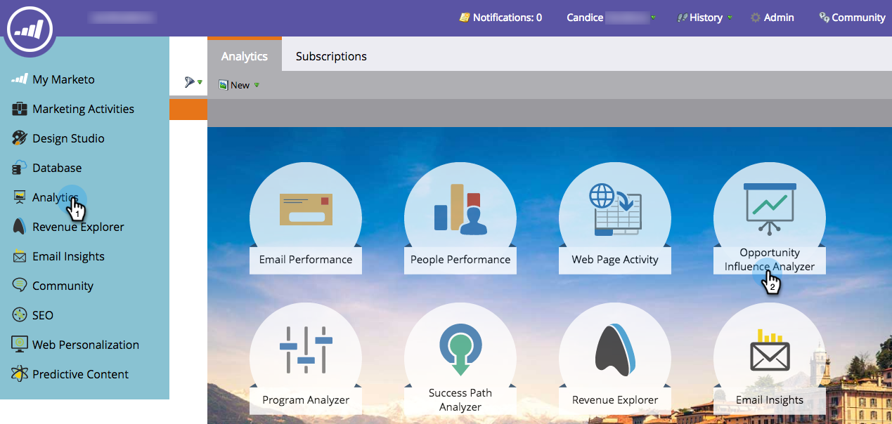
Task: Open the Email Insights envelope tile
Action: point(770,350)
